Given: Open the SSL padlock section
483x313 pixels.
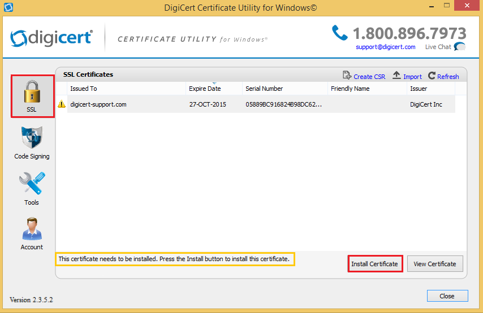Looking at the screenshot, I should pyautogui.click(x=32, y=96).
